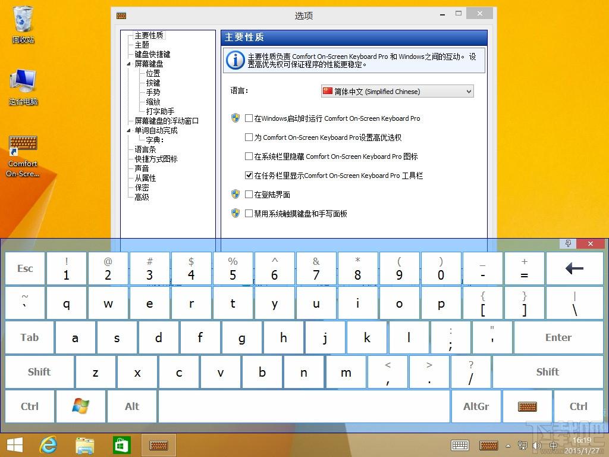Select 键盘快捷键 in the options tree
Image resolution: width=609 pixels, height=457 pixels.
[152, 54]
